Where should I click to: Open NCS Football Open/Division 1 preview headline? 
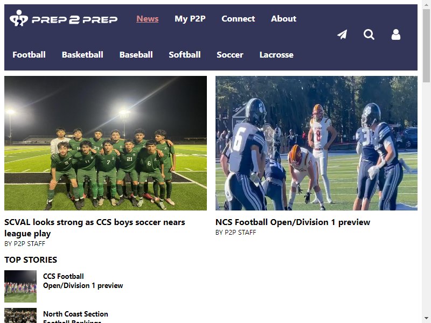(x=293, y=222)
